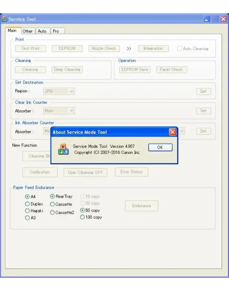The image size is (229, 291).
Task: Minimize the Service Tool window
Action: pyautogui.click(x=207, y=19)
